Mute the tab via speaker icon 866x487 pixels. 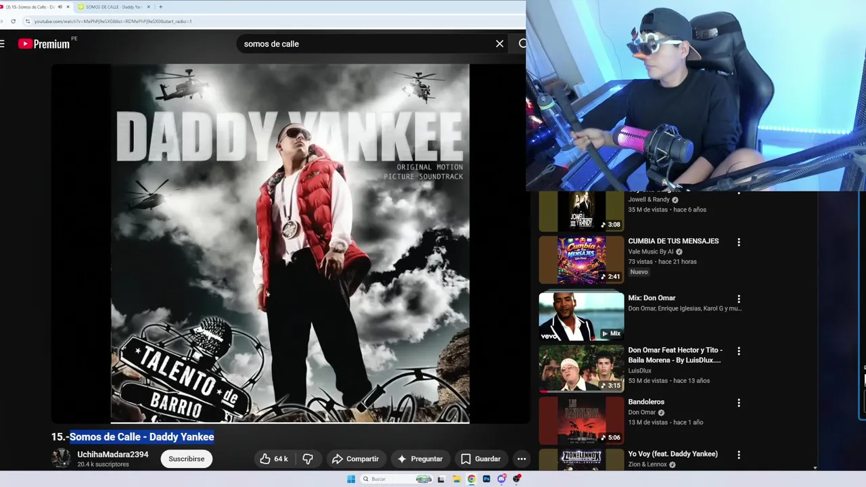coord(60,7)
